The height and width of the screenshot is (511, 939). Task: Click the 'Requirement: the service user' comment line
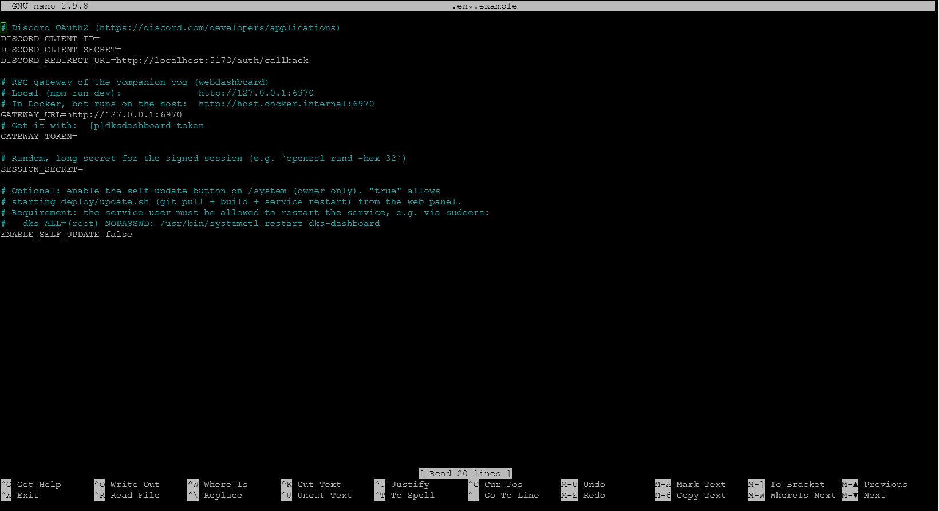(245, 213)
